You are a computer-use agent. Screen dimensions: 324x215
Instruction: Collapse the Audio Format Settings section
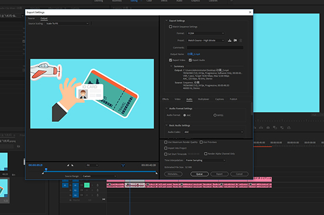(166, 108)
